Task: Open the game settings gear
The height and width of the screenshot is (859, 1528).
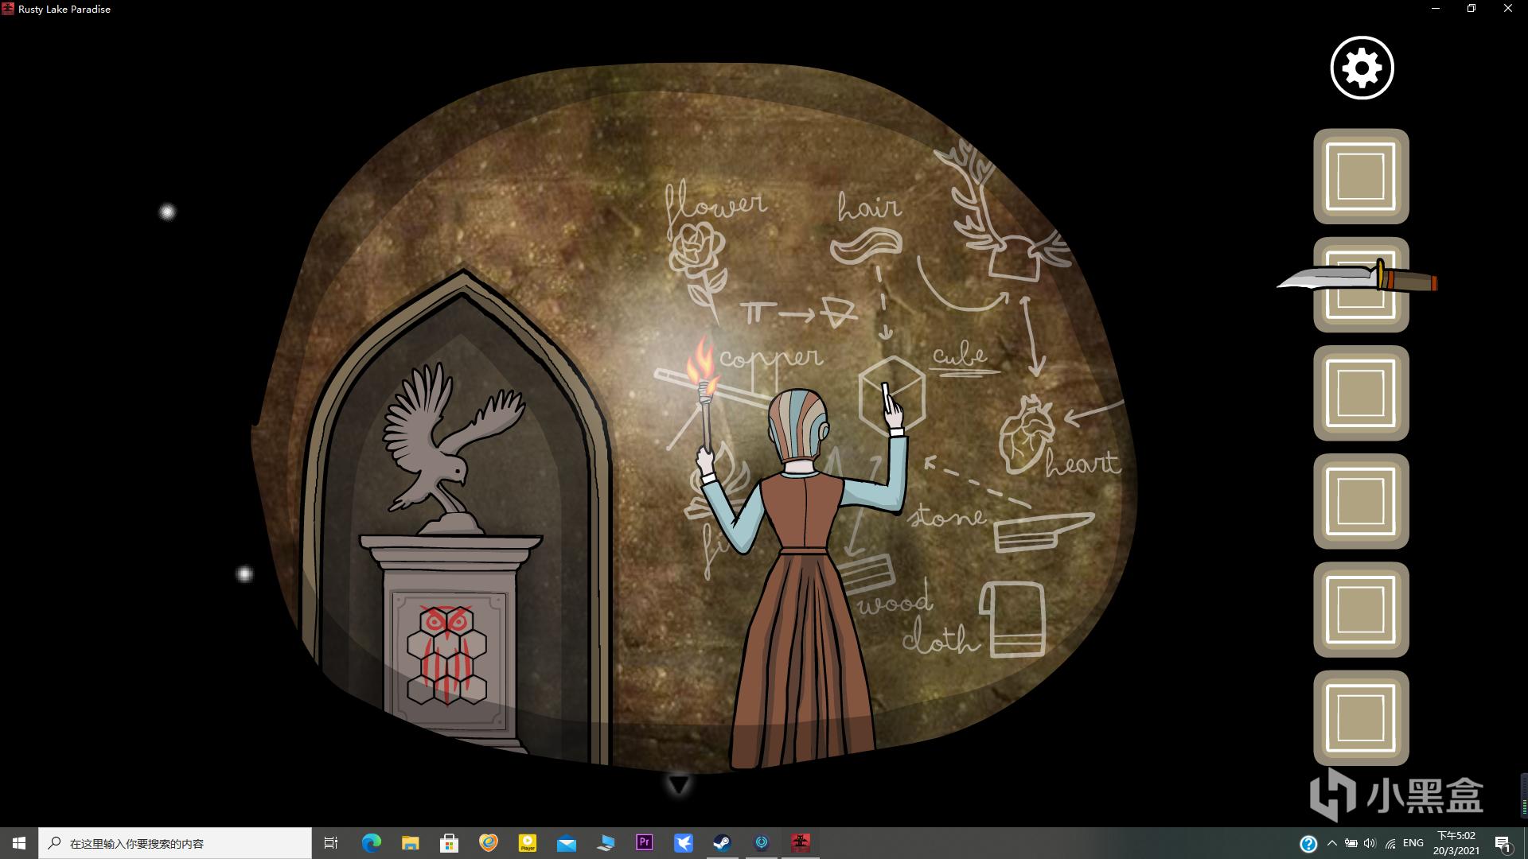Action: [x=1362, y=68]
